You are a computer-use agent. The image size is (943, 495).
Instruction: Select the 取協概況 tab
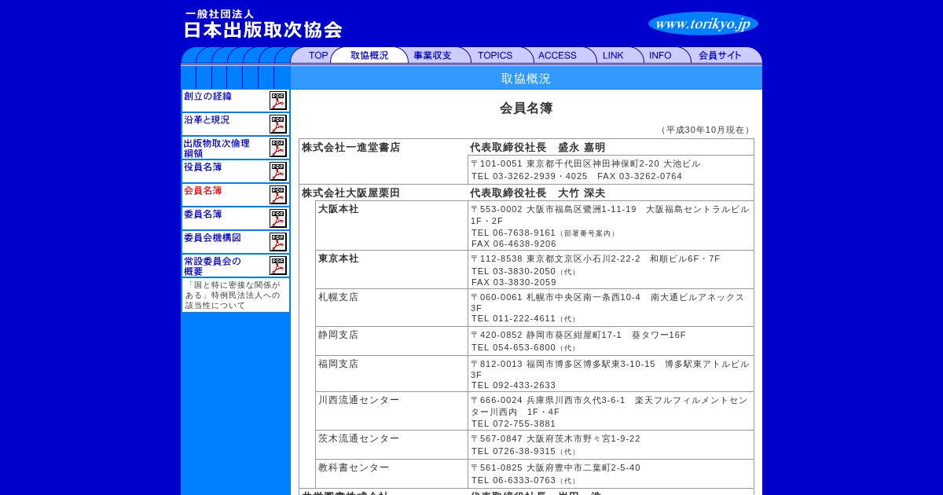369,56
